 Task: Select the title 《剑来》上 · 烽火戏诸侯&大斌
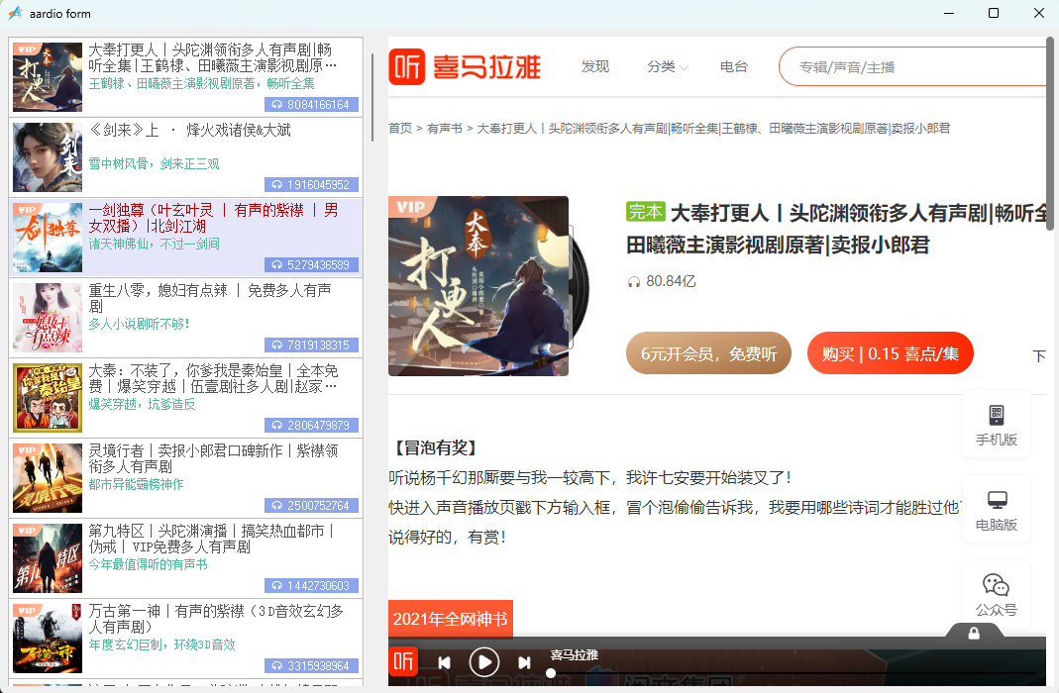click(x=190, y=131)
